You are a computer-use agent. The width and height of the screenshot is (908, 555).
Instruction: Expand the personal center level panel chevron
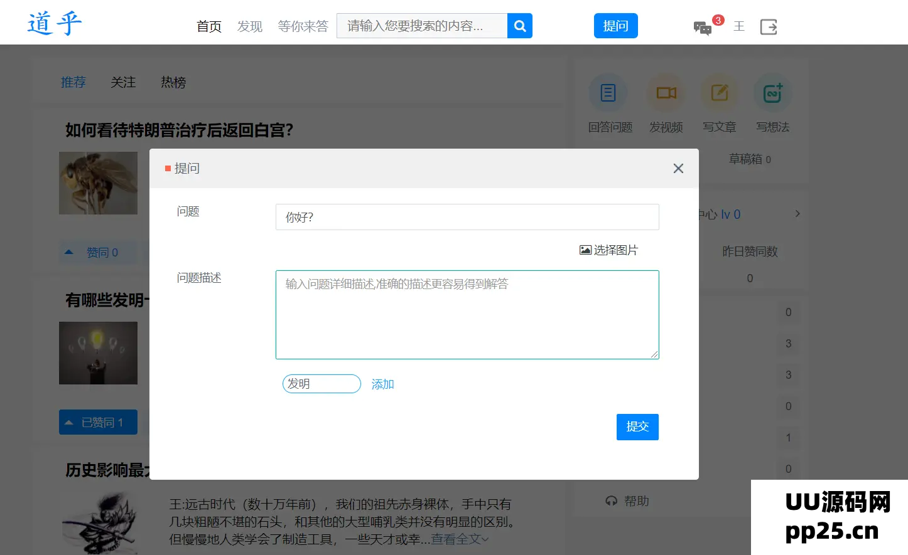[x=796, y=213]
